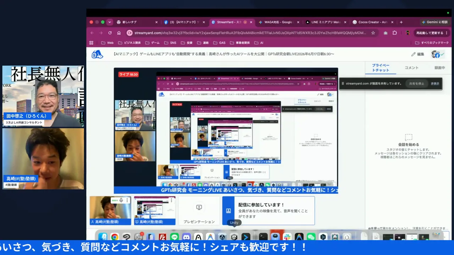Open LINE app in the Dock

(174, 237)
